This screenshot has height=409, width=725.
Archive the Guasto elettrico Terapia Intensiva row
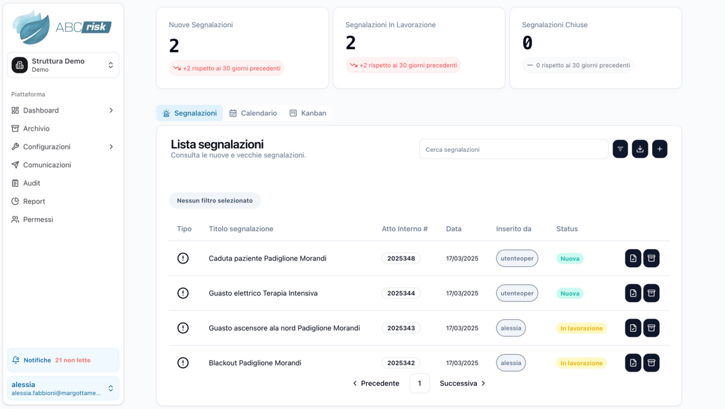pos(651,293)
